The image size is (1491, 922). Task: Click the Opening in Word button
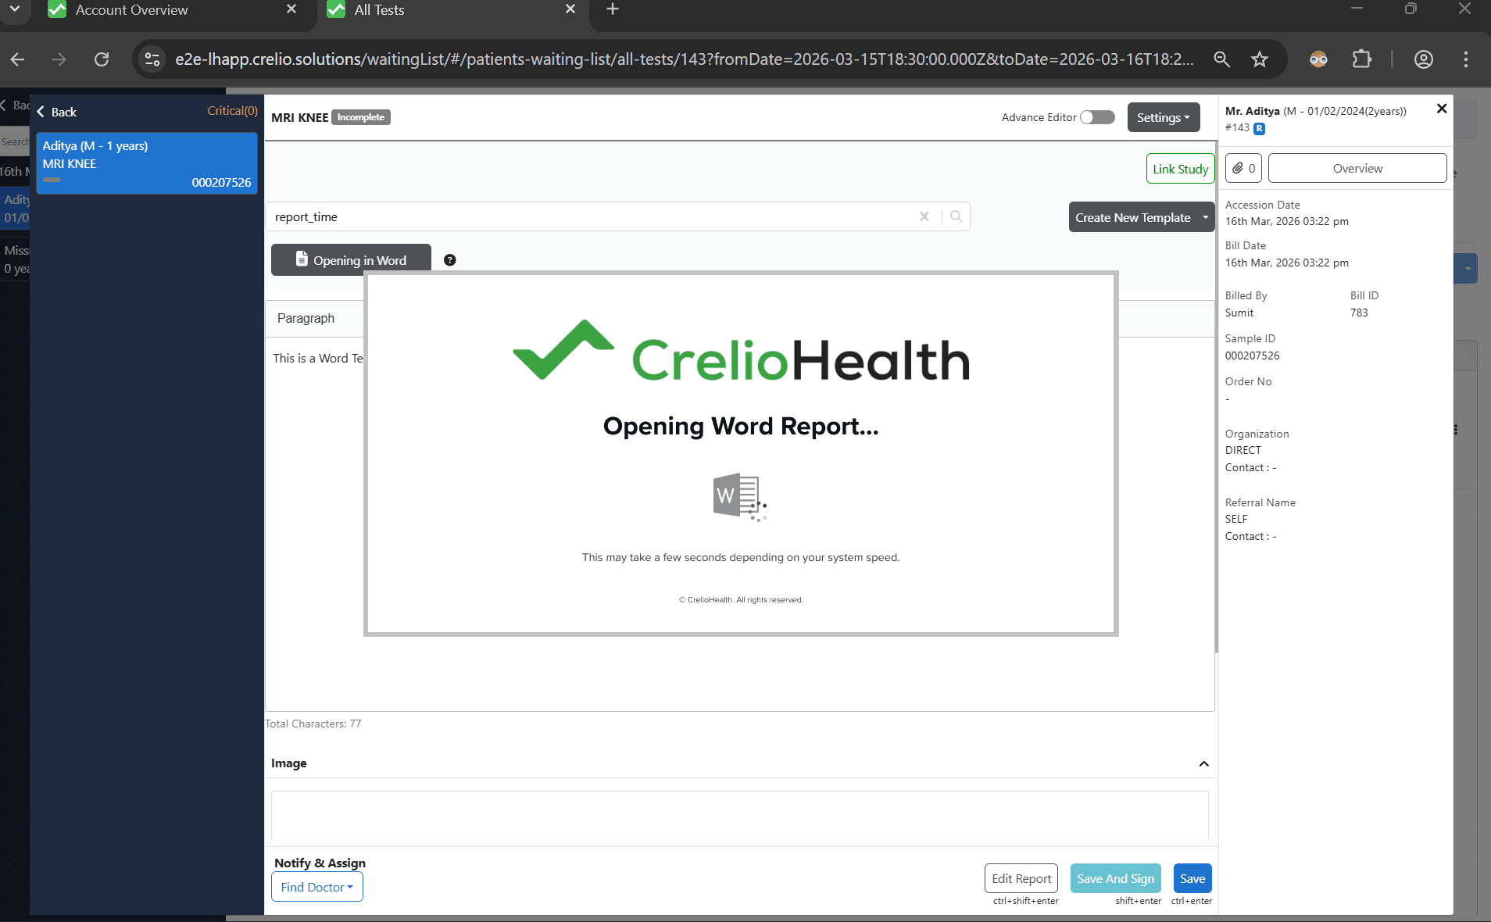coord(351,260)
